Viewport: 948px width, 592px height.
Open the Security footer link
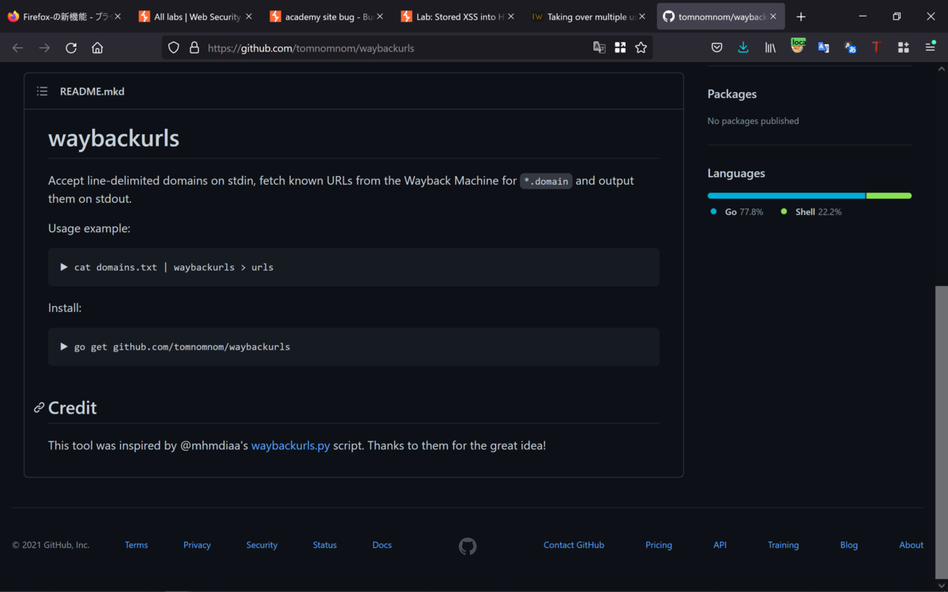point(261,545)
